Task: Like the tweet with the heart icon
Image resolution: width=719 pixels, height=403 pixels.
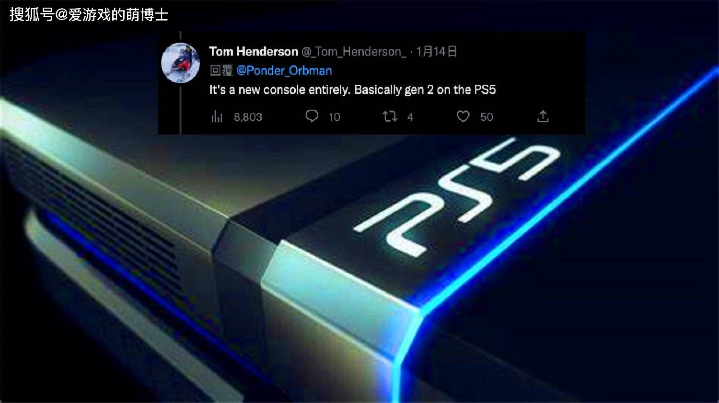Action: (x=463, y=116)
